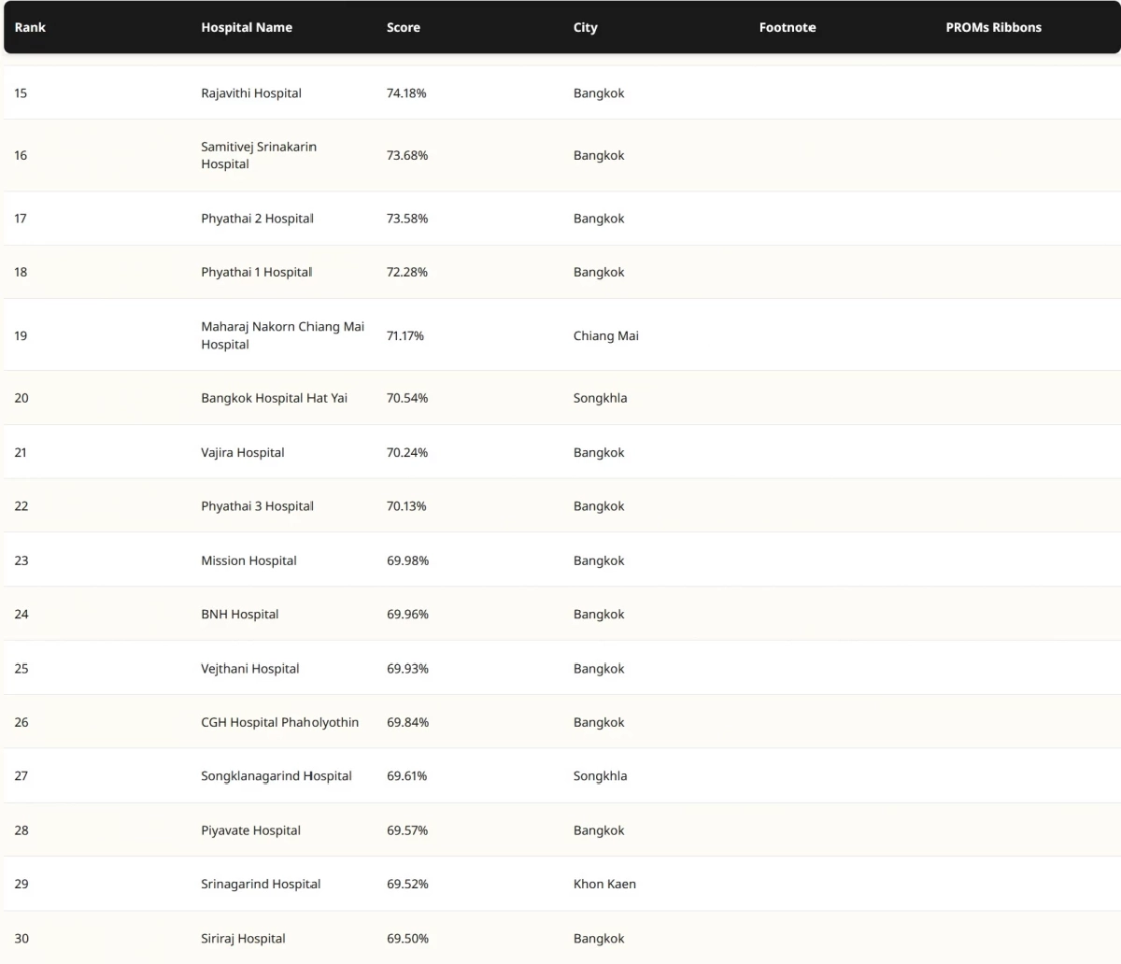Click the Khon Kaen city cell
The width and height of the screenshot is (1121, 964).
604,884
